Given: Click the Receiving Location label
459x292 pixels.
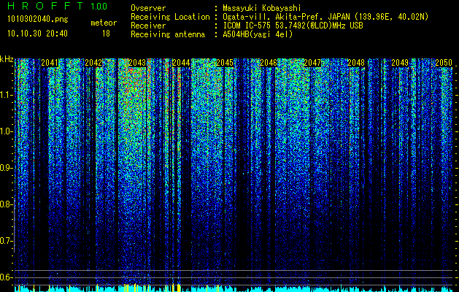Looking at the screenshot, I should coord(170,17).
